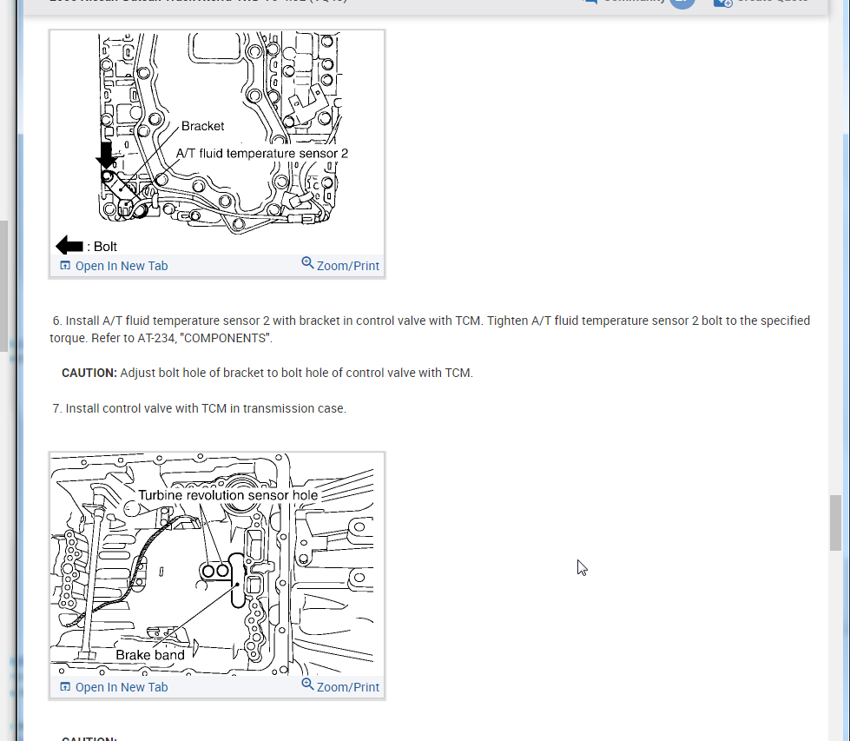Click step 7 'Install control valve with TCM' text
The image size is (850, 741).
[x=200, y=408]
